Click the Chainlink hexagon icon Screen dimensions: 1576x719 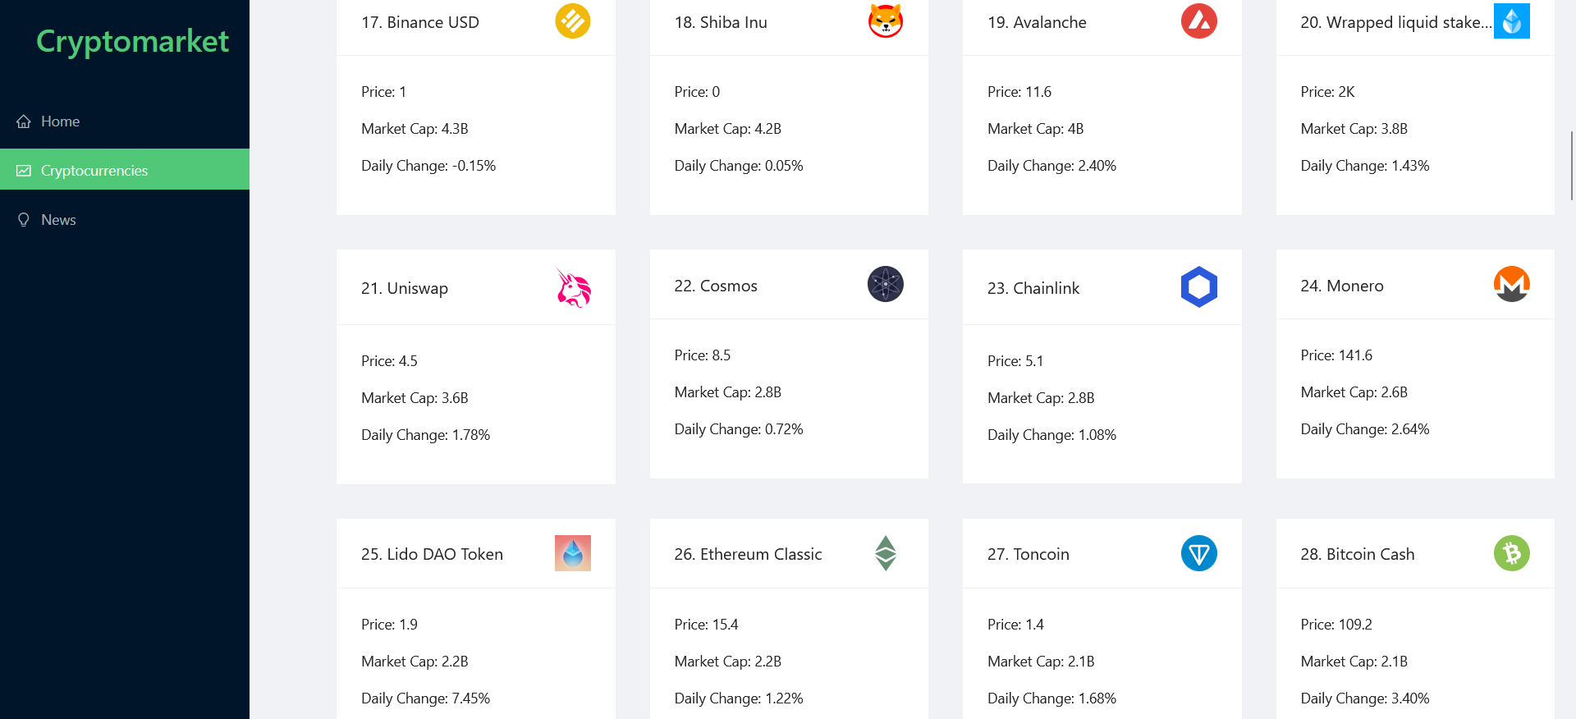pyautogui.click(x=1198, y=286)
